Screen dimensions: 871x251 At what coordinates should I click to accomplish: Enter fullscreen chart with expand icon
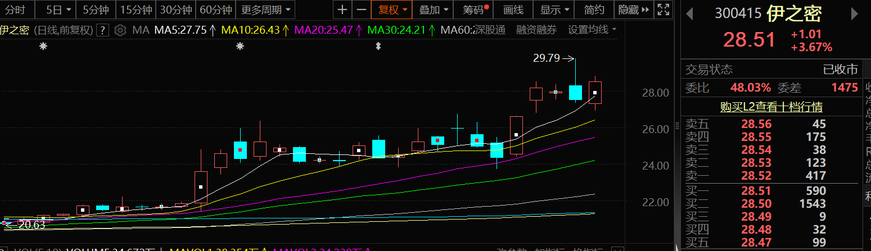click(664, 10)
